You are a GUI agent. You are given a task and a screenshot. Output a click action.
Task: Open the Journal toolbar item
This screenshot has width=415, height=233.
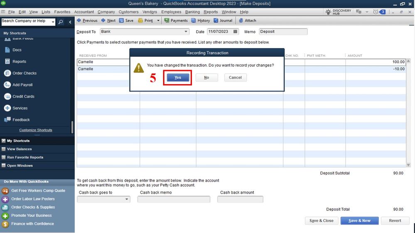coord(223,20)
